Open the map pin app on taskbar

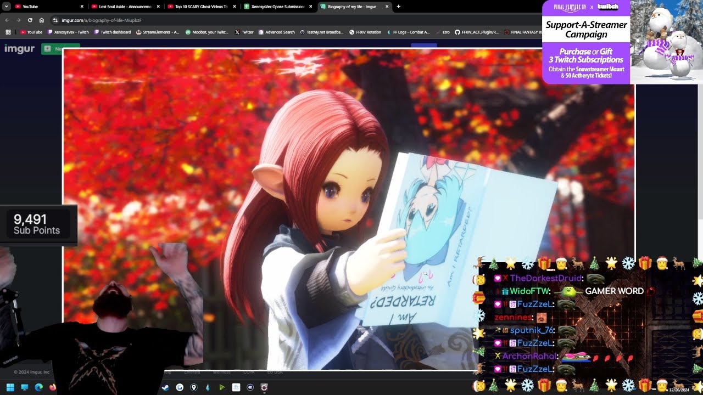click(193, 387)
